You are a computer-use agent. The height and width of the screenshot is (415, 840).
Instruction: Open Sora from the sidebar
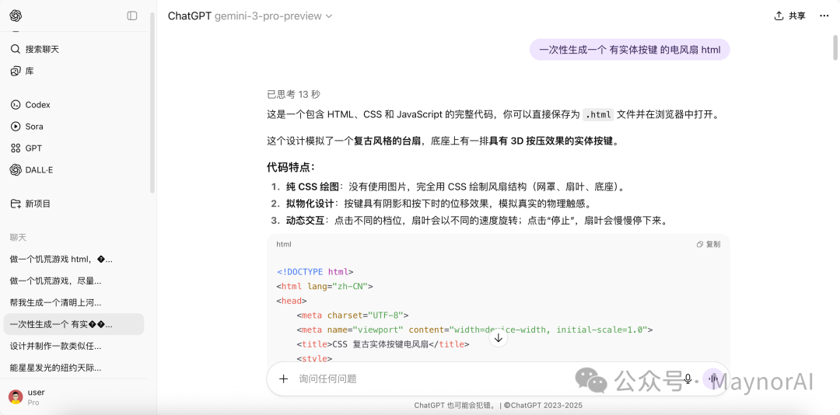pyautogui.click(x=74, y=127)
